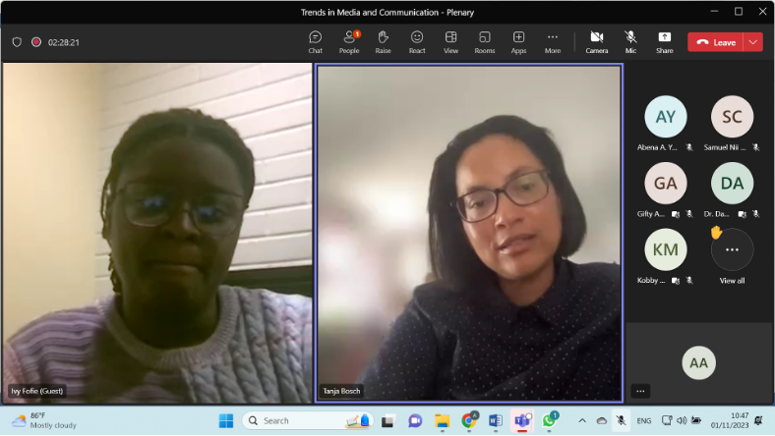Screen dimensions: 775x436
Task: Click the Share screen icon
Action: coord(665,41)
